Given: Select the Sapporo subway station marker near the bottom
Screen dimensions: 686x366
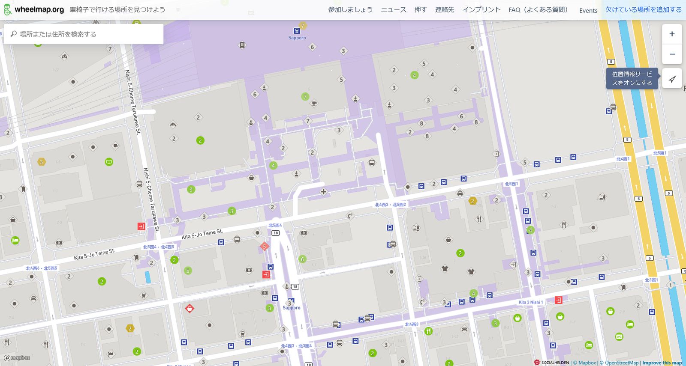Looking at the screenshot, I should [291, 301].
